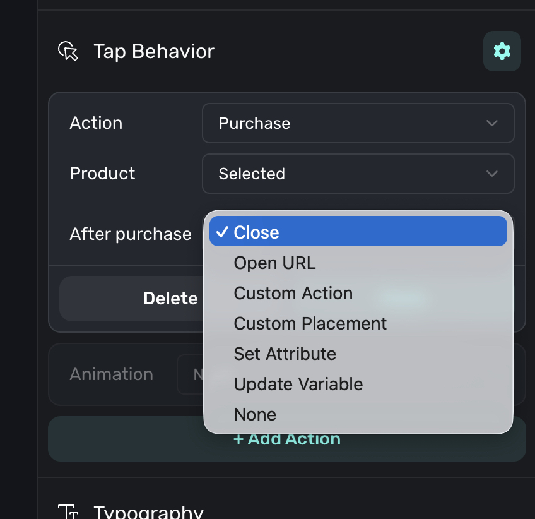Choose the Set Attribute option
Image resolution: width=535 pixels, height=519 pixels.
(x=285, y=354)
